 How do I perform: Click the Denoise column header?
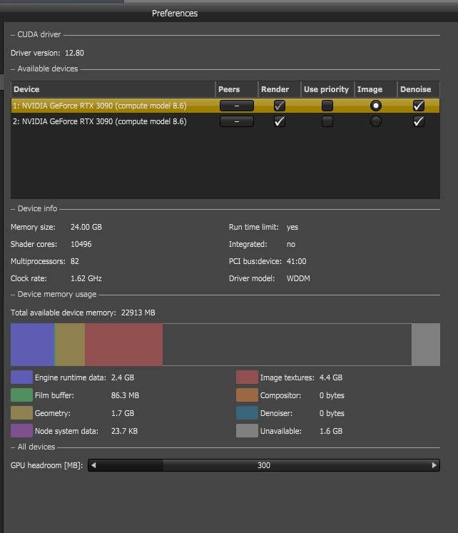(419, 89)
